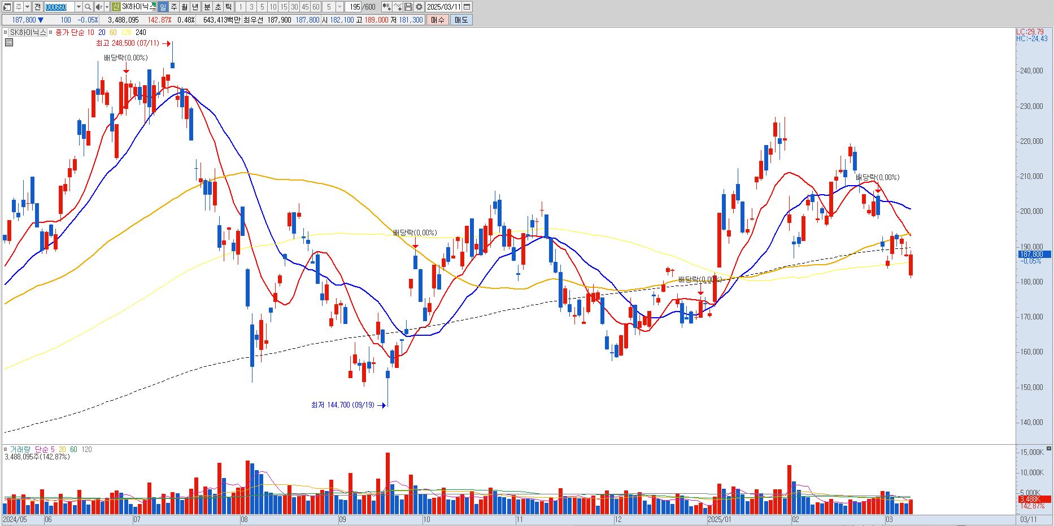Select the 초 second chart type

(218, 7)
